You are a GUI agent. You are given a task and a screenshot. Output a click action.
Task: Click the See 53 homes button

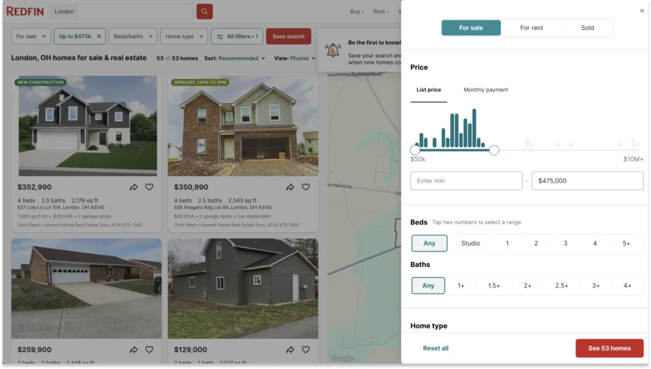pos(609,348)
